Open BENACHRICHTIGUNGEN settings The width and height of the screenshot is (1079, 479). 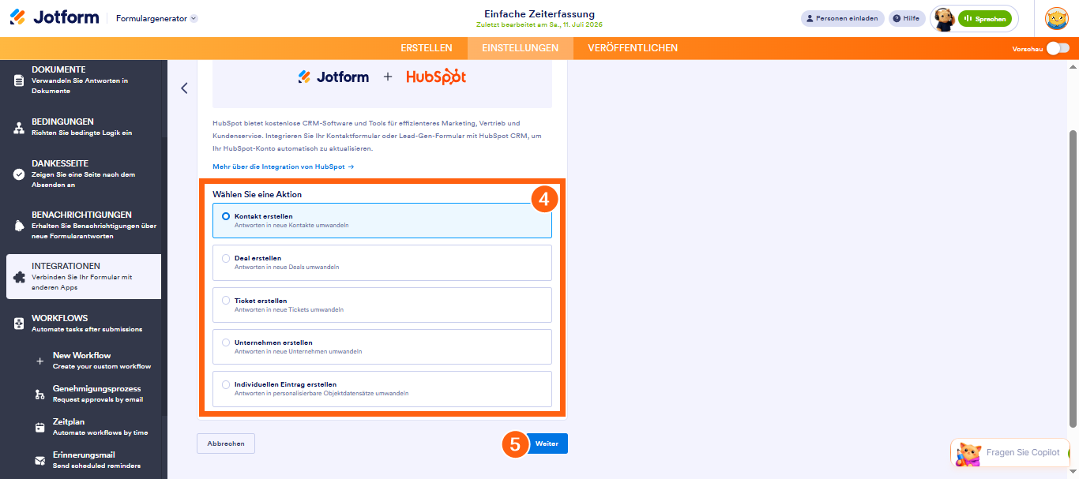pos(84,225)
